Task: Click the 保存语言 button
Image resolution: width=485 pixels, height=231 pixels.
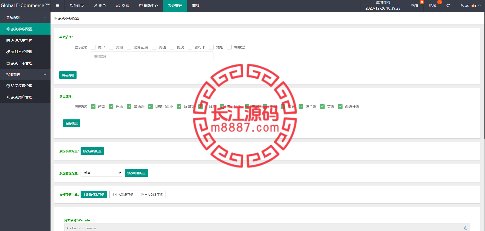Action: point(72,123)
